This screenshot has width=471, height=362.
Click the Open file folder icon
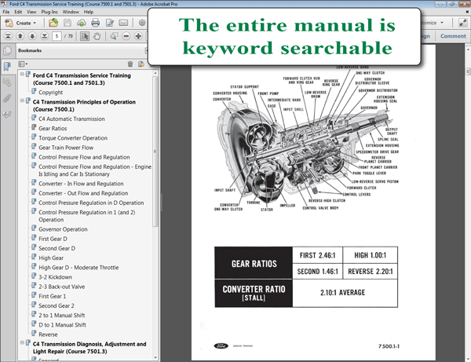point(53,23)
